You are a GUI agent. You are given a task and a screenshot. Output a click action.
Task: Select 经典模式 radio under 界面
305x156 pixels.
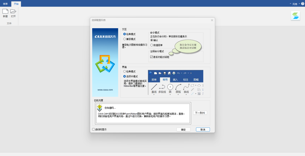[125, 71]
